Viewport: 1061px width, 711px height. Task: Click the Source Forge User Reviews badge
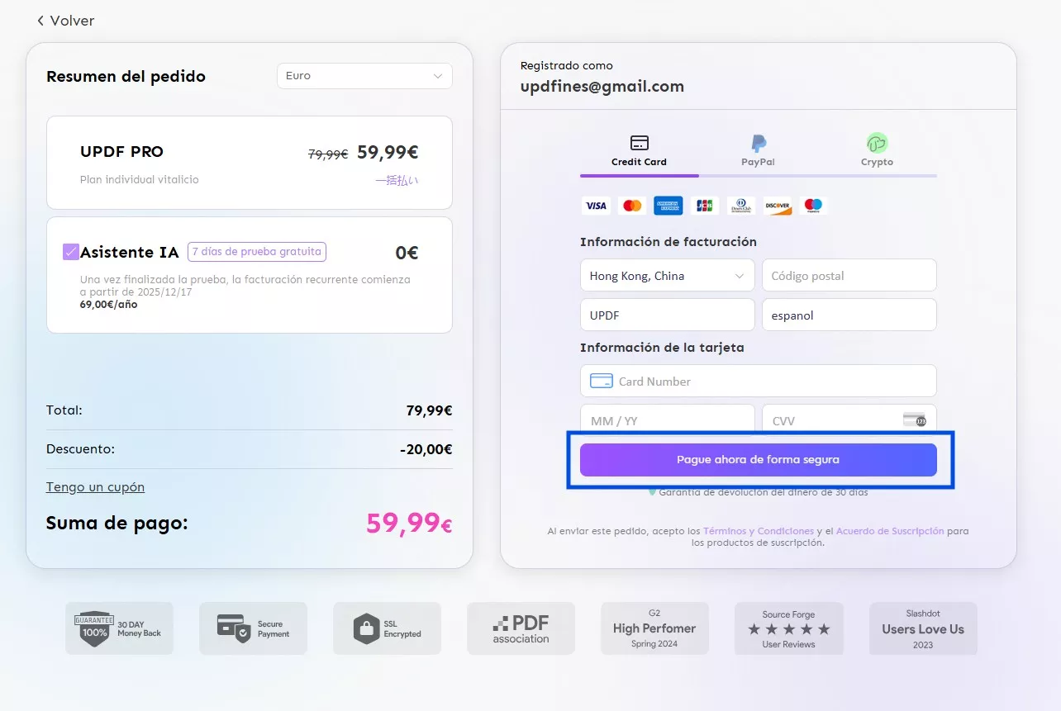tap(788, 628)
